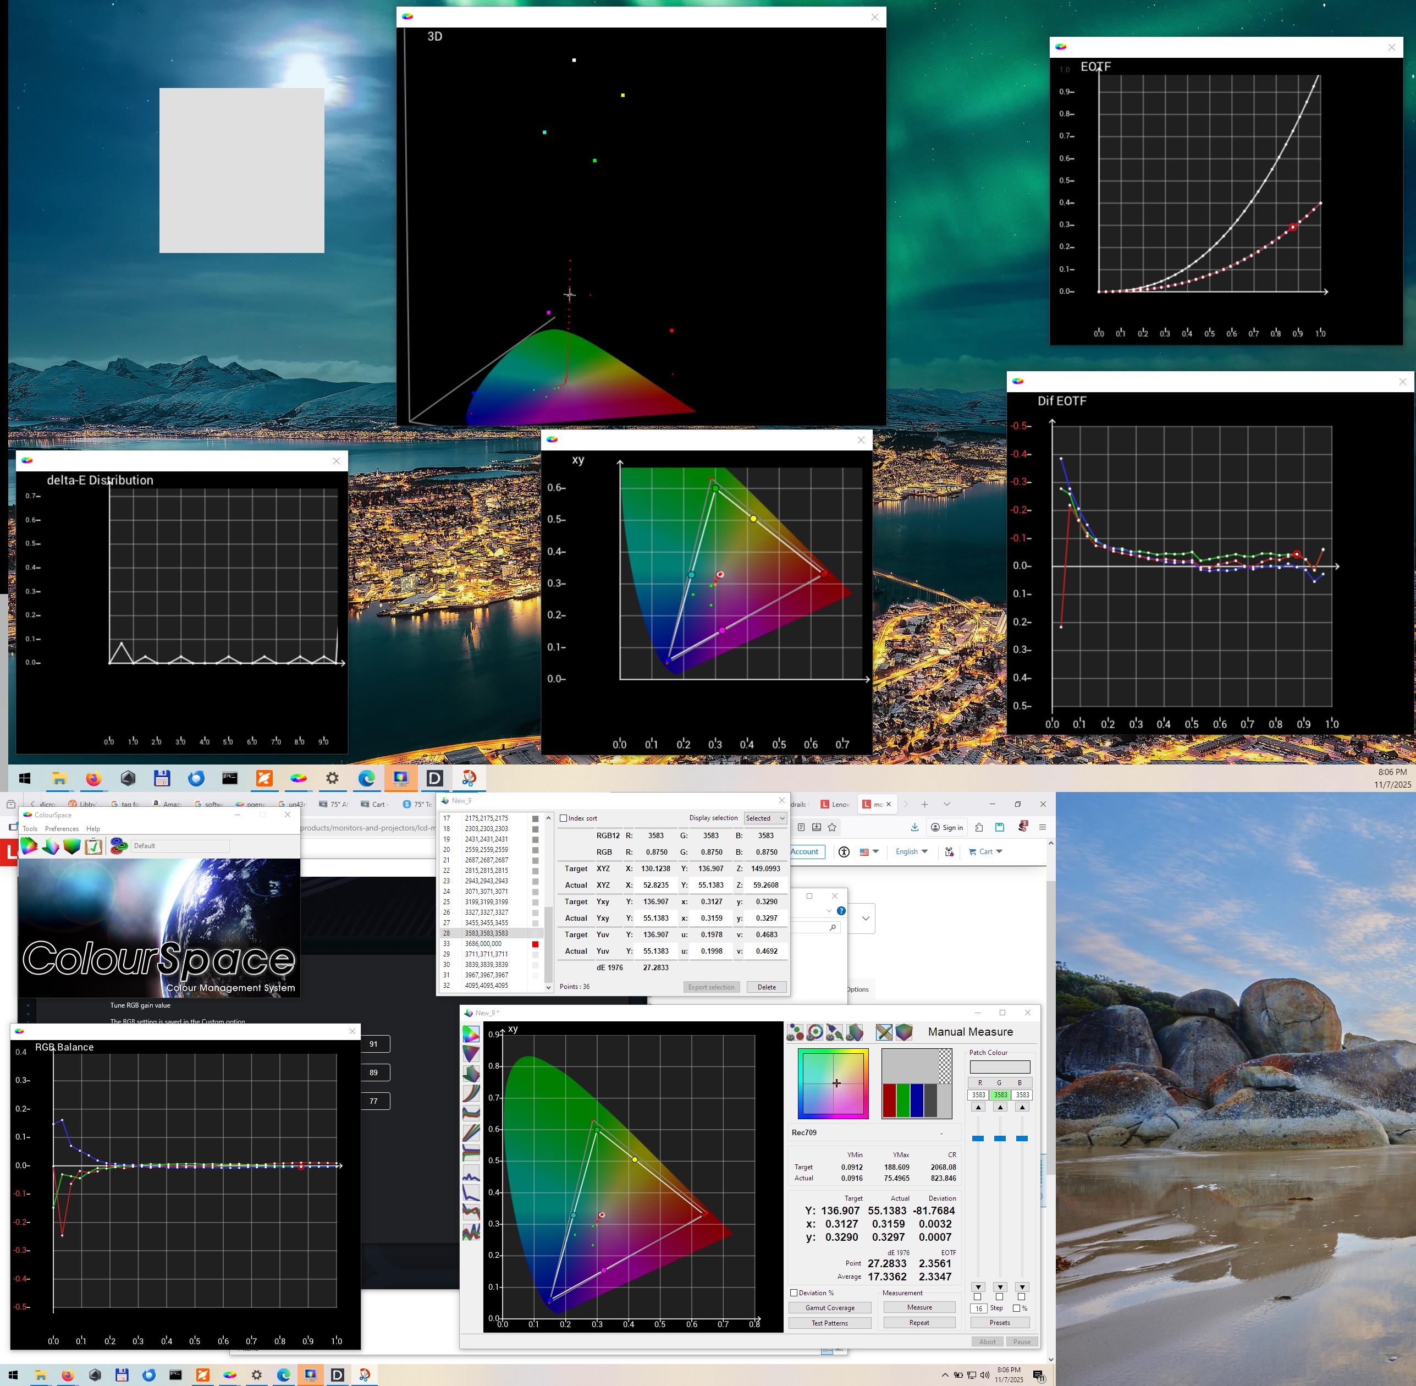Click the RGB gears settings icon in ColourSpace
This screenshot has height=1386, width=1416.
[x=119, y=846]
